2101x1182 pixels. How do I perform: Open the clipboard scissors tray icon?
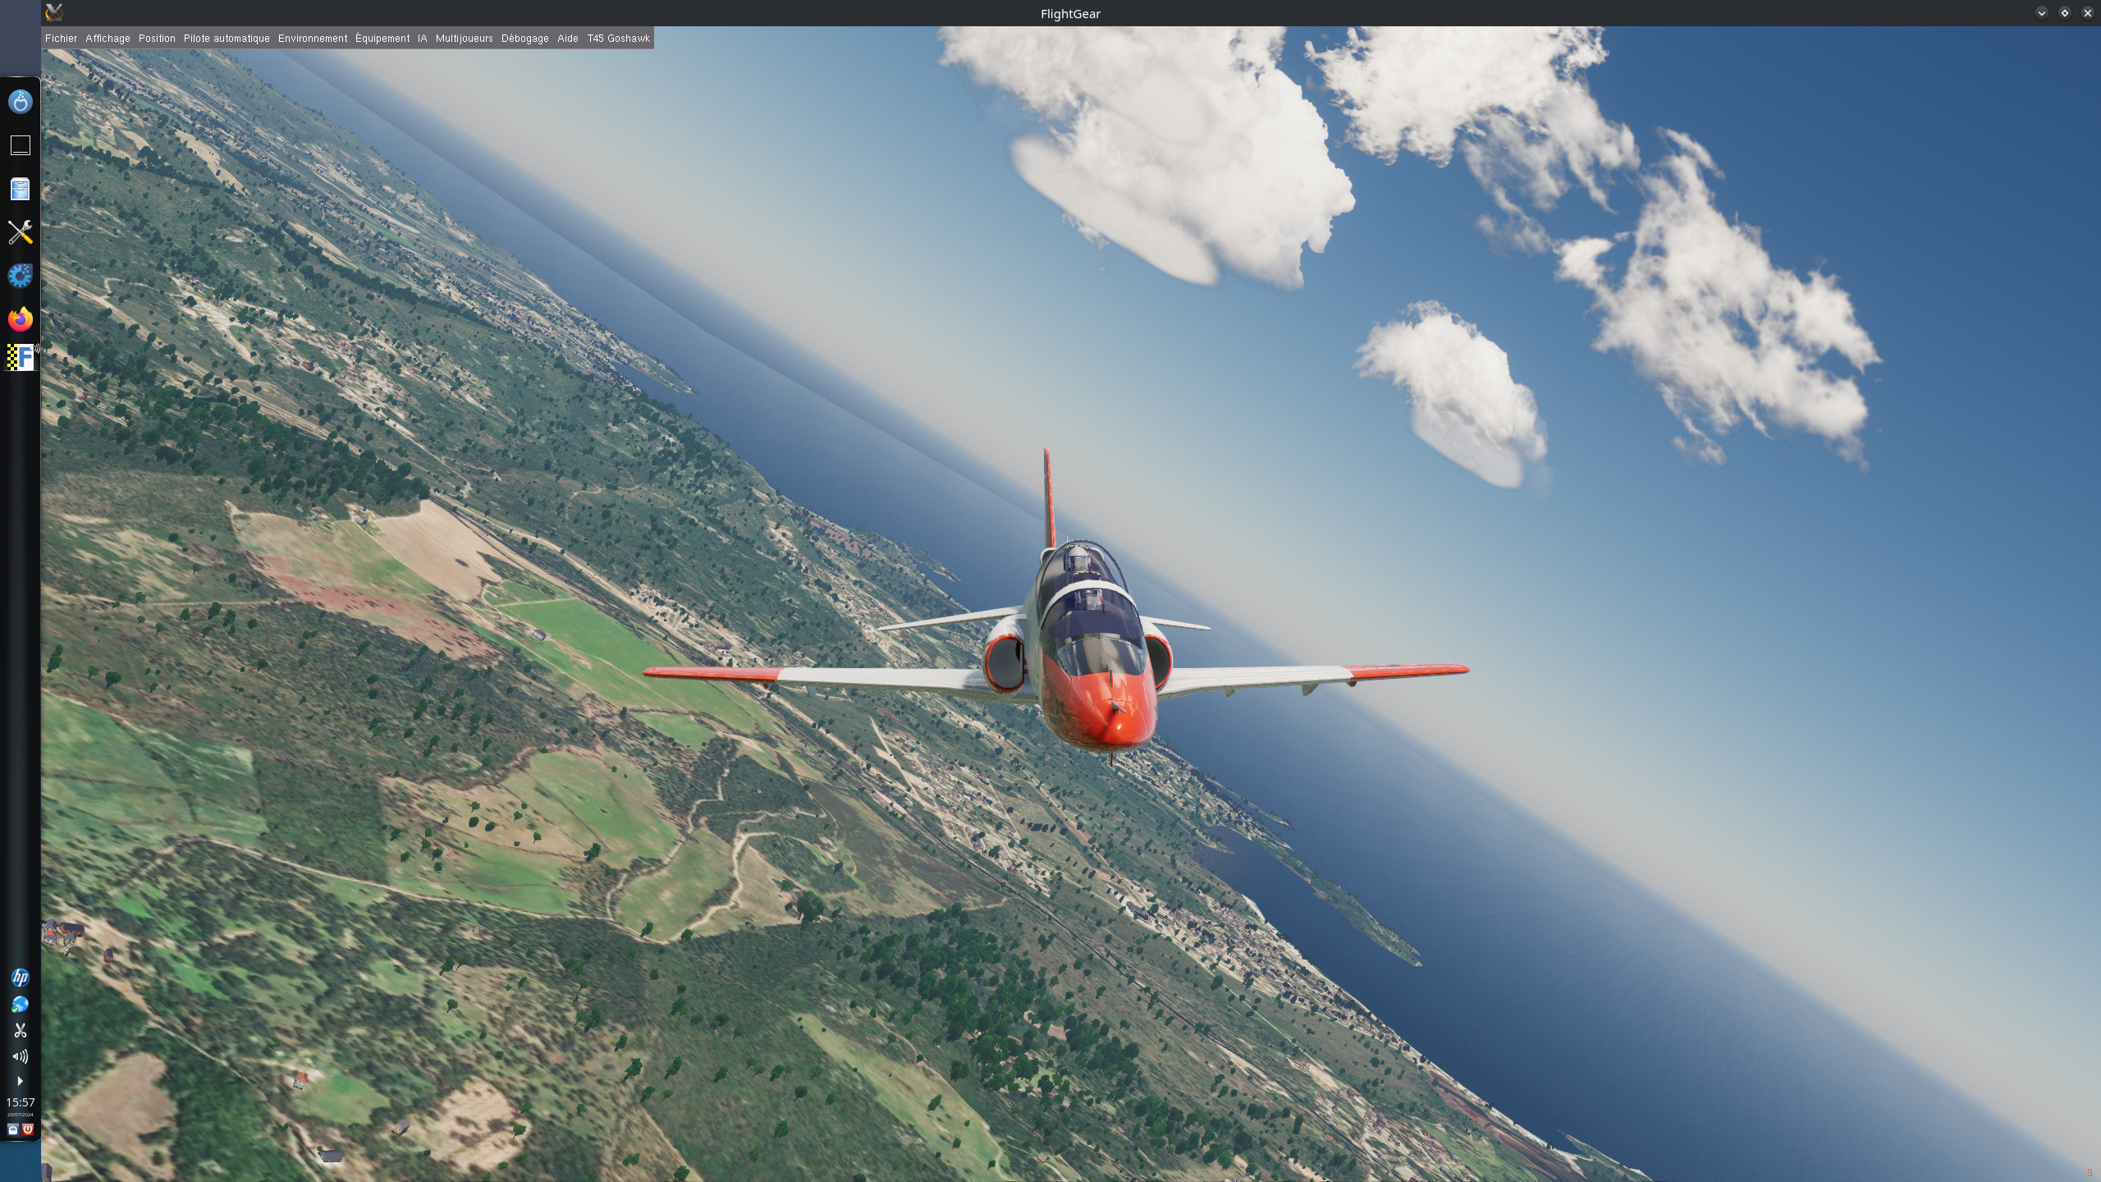(20, 1030)
